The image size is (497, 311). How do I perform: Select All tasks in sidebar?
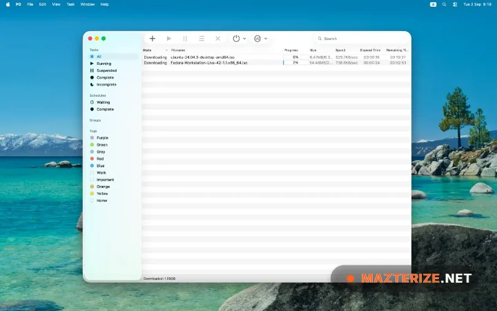pos(113,57)
